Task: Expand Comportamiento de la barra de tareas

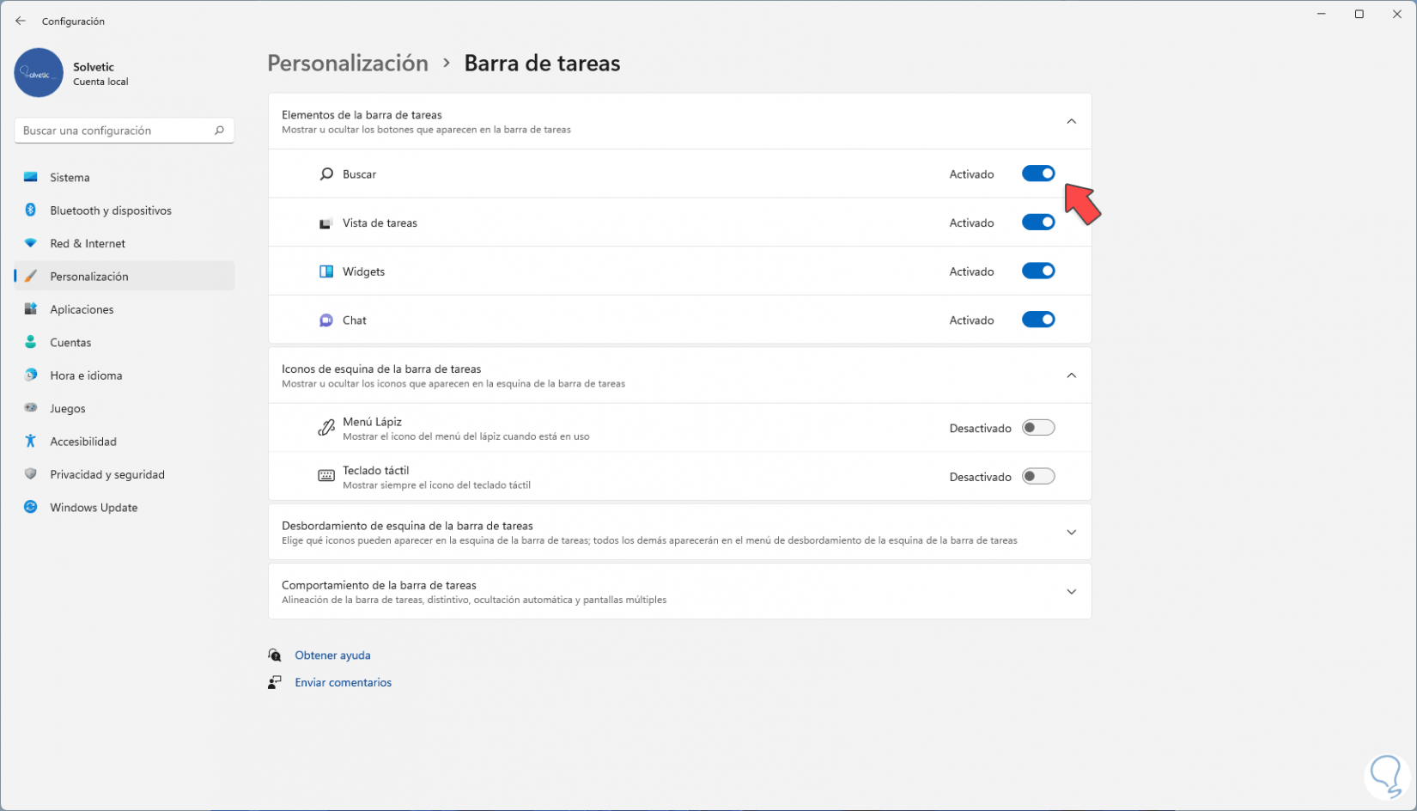Action: click(1071, 592)
